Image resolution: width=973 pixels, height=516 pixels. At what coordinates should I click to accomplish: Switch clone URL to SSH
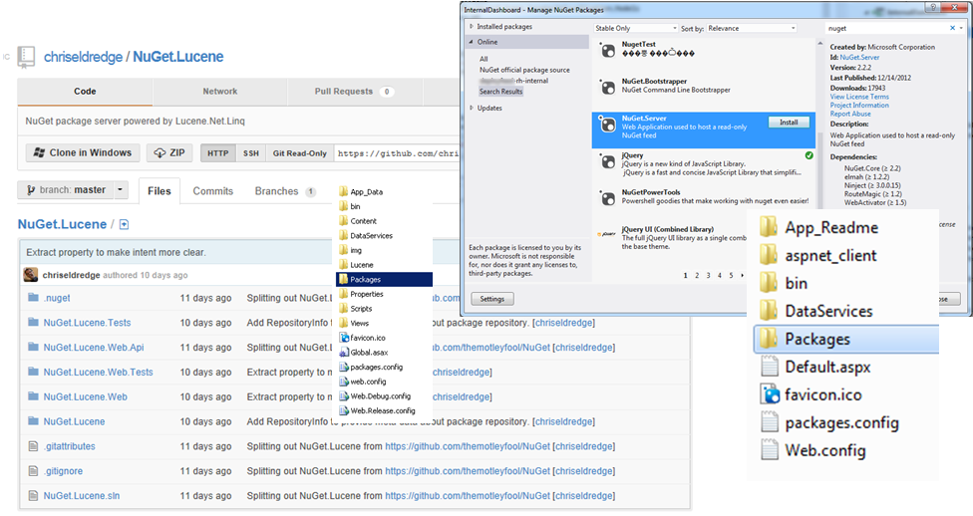click(250, 153)
